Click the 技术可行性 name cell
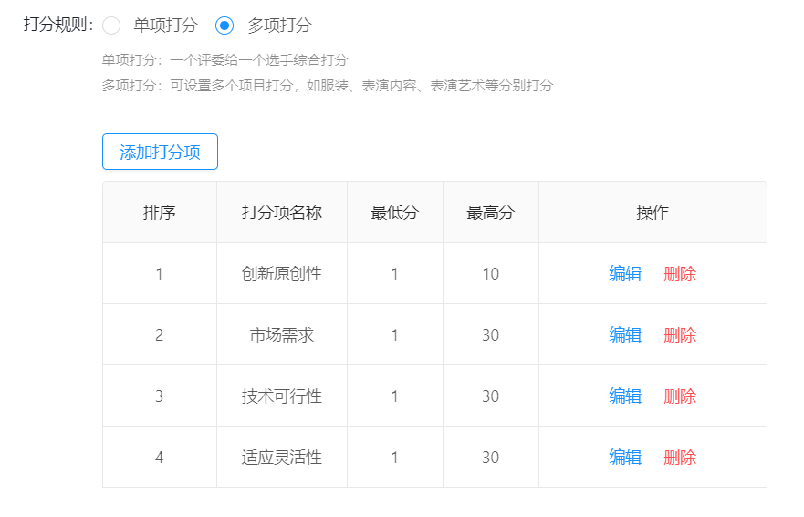The height and width of the screenshot is (517, 804). coord(282,396)
